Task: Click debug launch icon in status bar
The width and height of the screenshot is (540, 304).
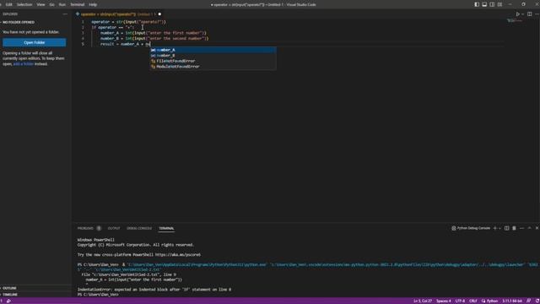Action: point(8,301)
